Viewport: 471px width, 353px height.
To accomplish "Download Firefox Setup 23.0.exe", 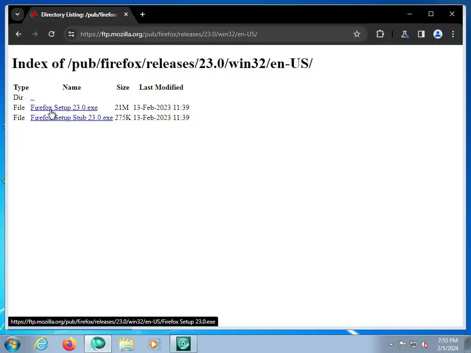I will coord(64,108).
